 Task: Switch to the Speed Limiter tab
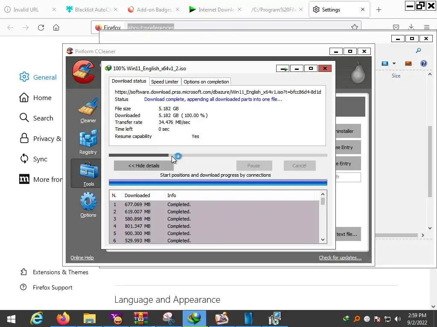point(165,82)
